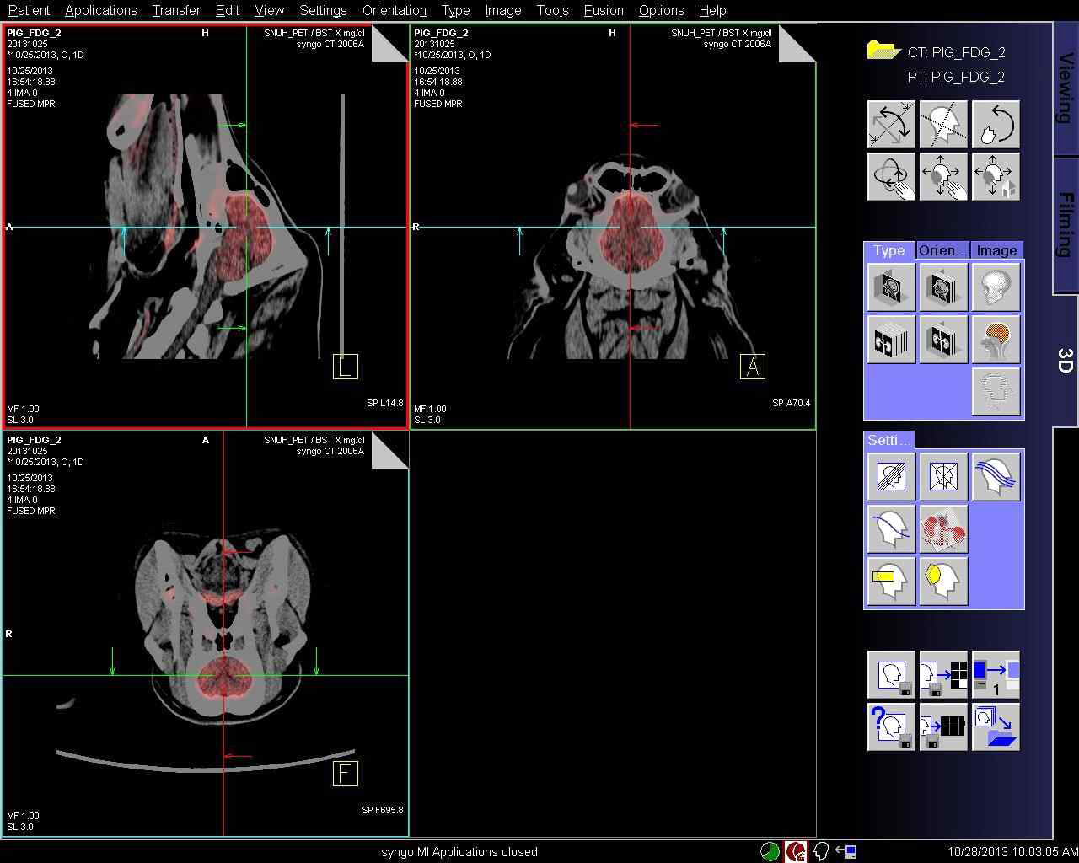Click the save head image icon

click(891, 674)
